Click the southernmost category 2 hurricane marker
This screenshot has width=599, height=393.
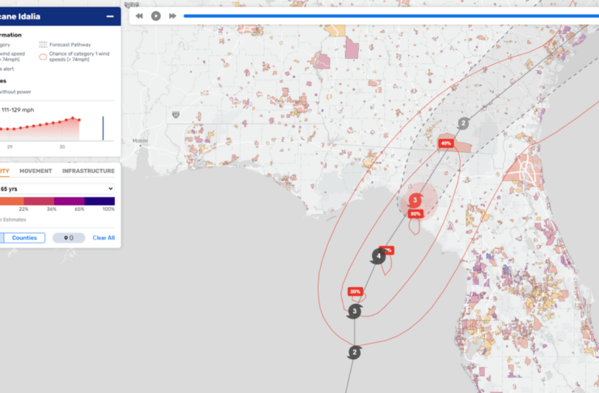coord(354,353)
